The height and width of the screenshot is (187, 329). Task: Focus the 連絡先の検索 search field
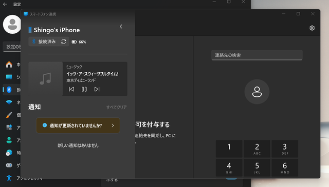(x=257, y=55)
